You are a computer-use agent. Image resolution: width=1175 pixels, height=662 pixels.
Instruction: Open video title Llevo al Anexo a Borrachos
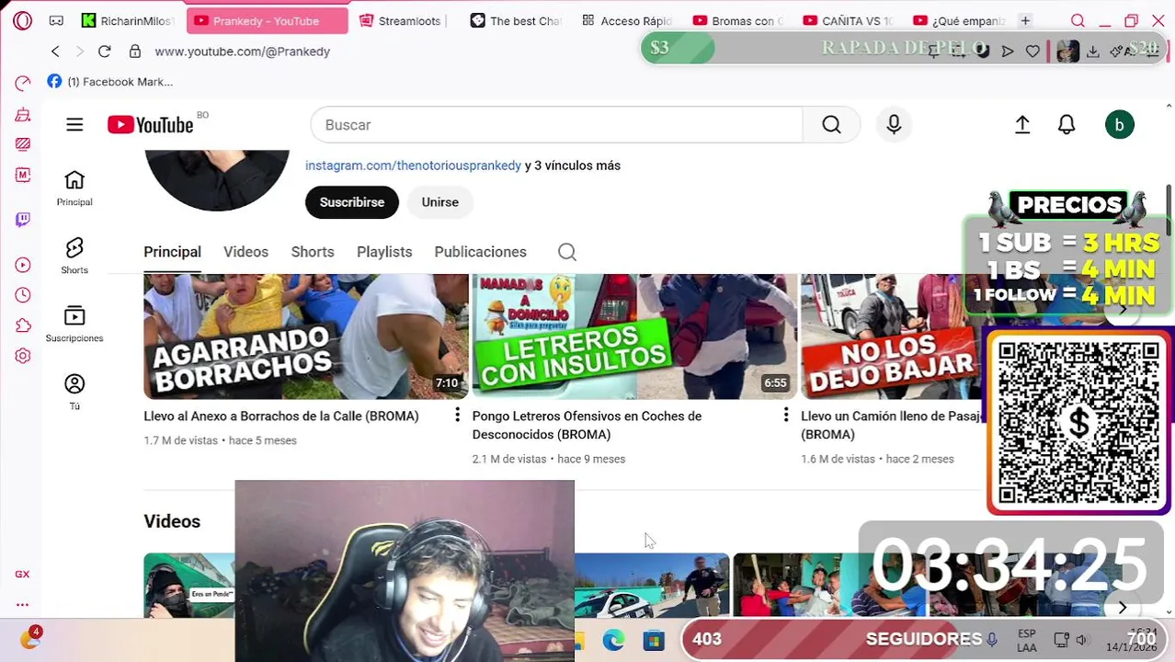[281, 416]
